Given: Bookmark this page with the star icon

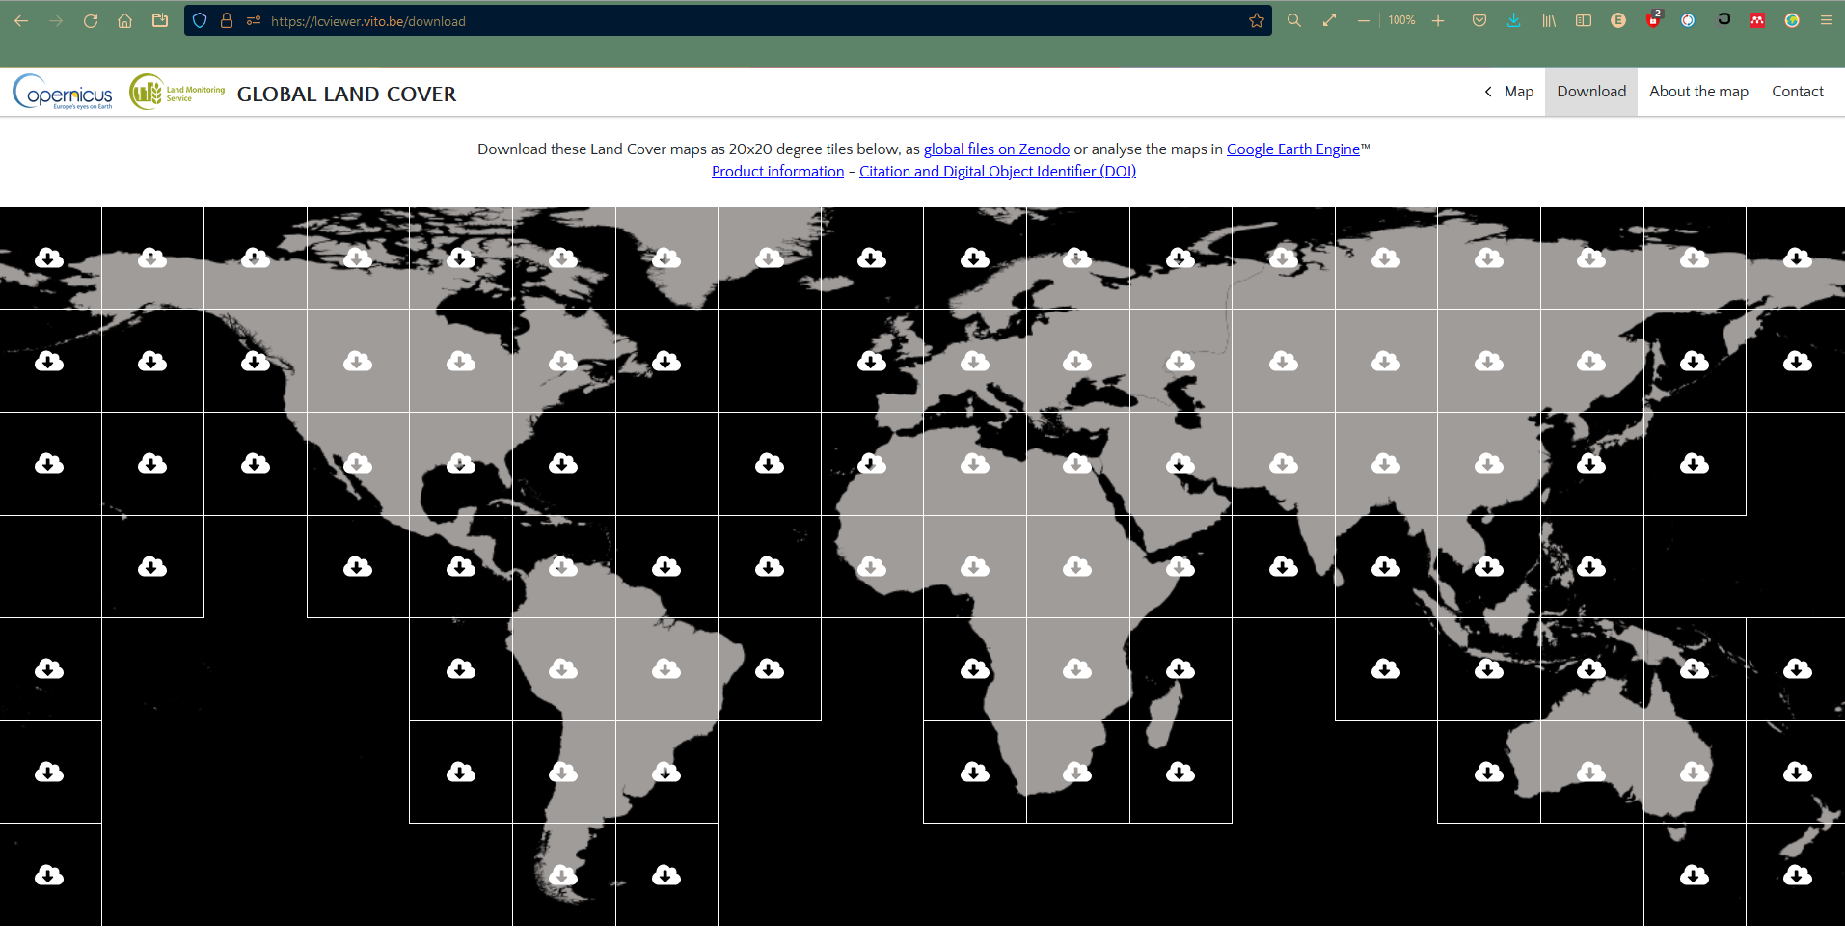Looking at the screenshot, I should pos(1256,20).
